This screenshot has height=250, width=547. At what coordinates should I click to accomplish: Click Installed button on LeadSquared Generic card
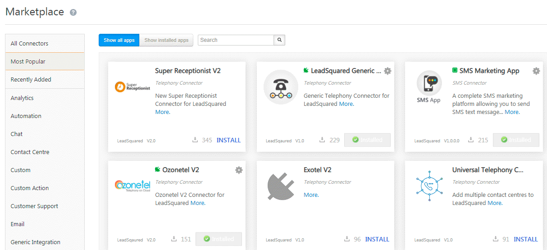(x=367, y=140)
